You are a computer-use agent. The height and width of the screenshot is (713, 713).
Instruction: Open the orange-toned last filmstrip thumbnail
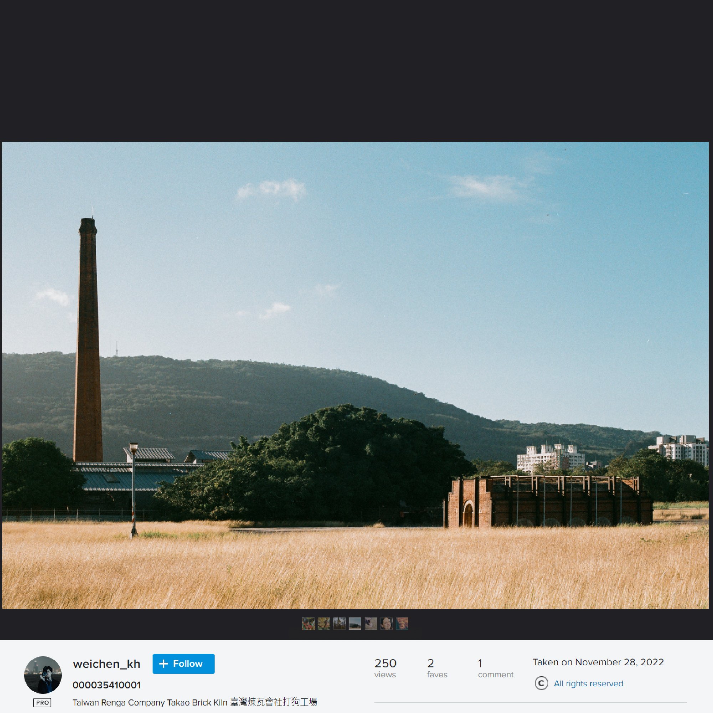coord(401,624)
